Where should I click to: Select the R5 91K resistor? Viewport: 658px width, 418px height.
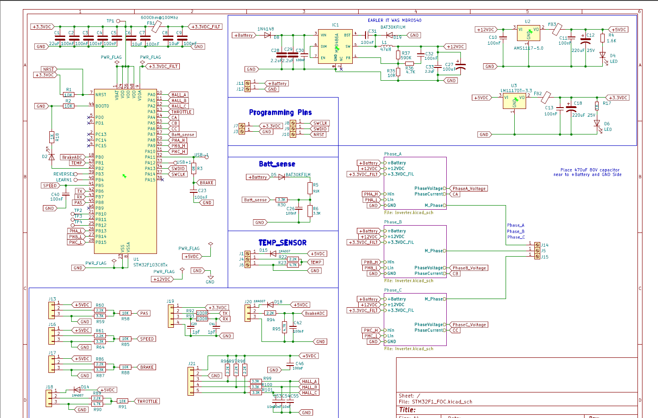click(310, 188)
